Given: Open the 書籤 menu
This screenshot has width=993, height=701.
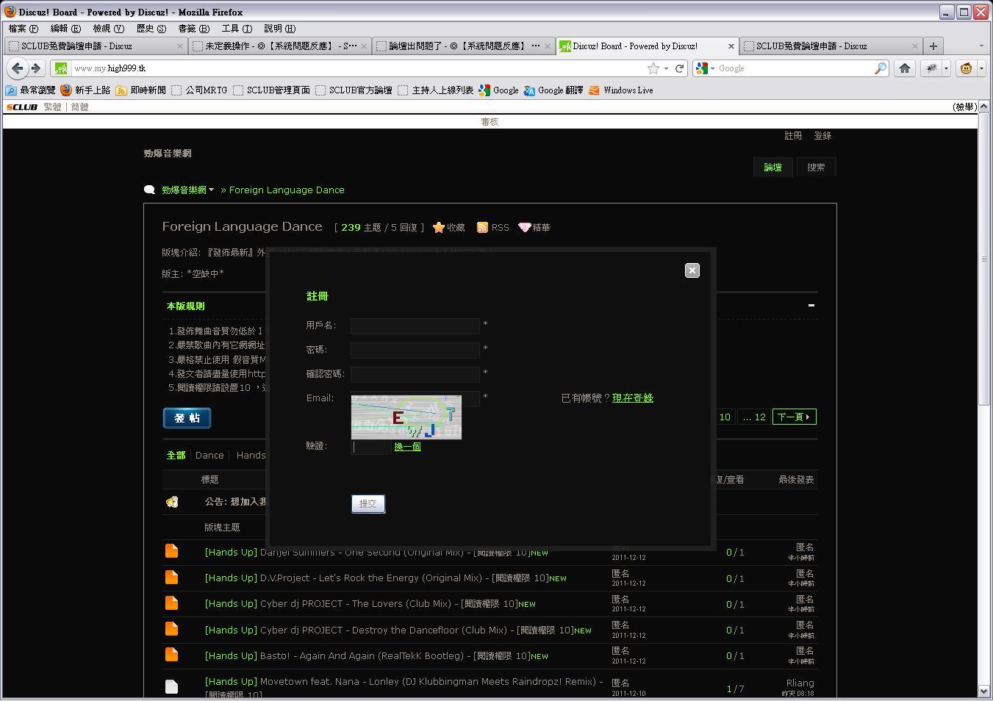Looking at the screenshot, I should point(193,29).
